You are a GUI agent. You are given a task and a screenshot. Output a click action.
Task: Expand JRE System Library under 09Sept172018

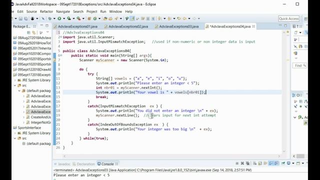pos(15,80)
